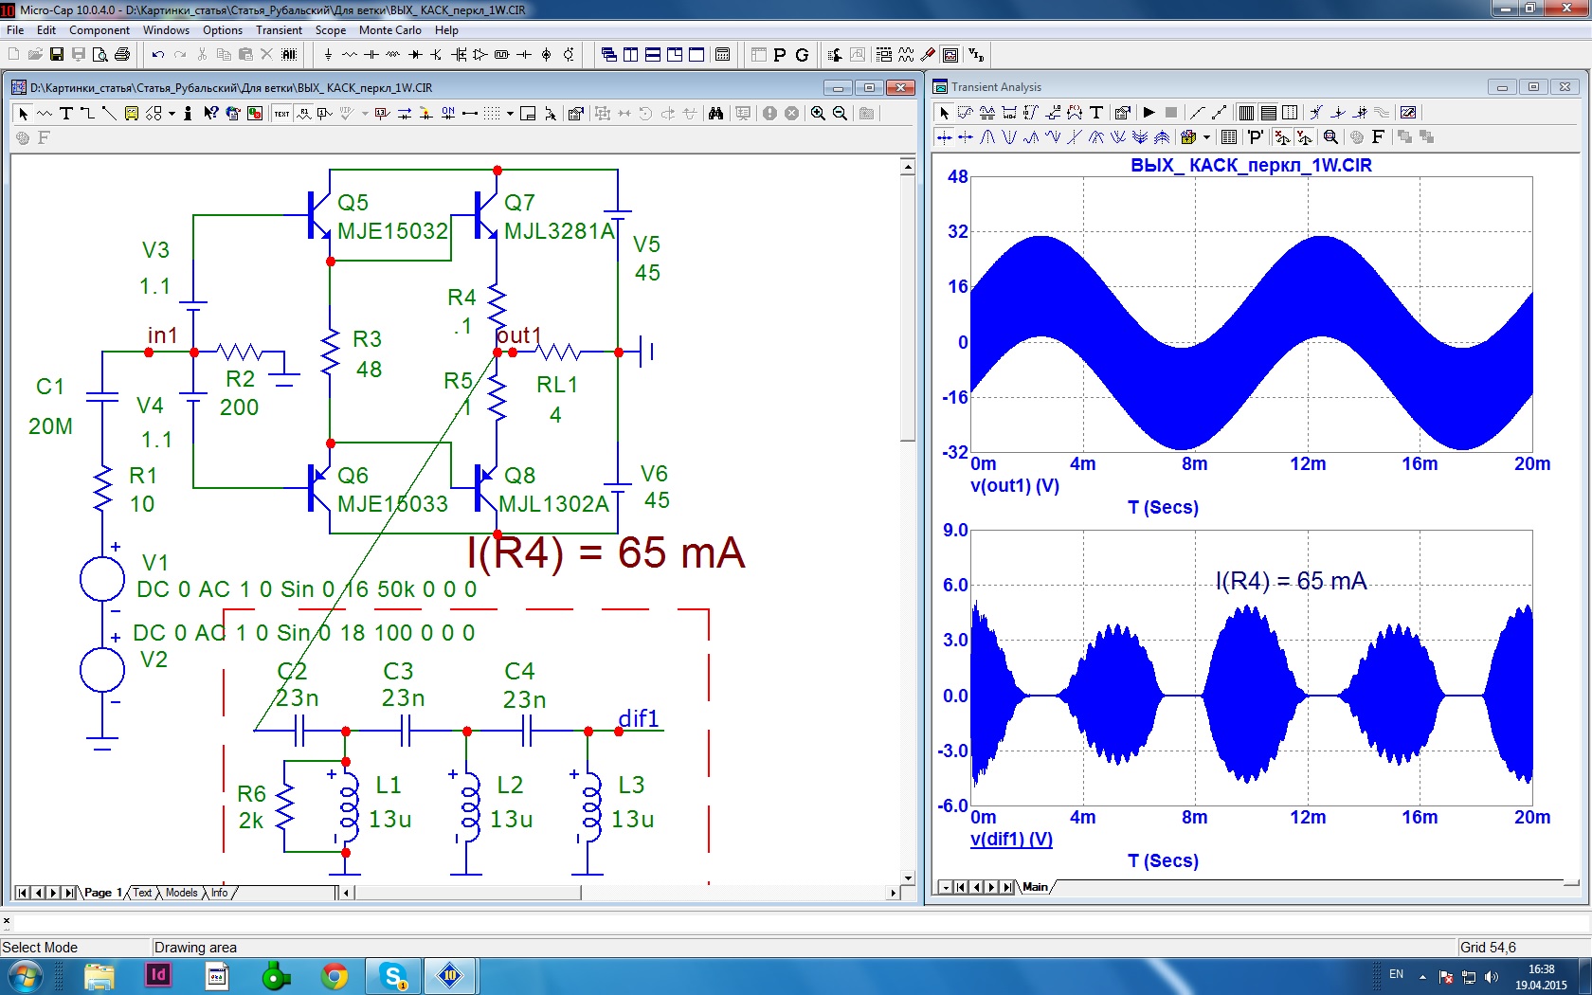Toggle vertical grid lines in plot
Viewport: 1592px width, 995px height.
pos(1246,112)
